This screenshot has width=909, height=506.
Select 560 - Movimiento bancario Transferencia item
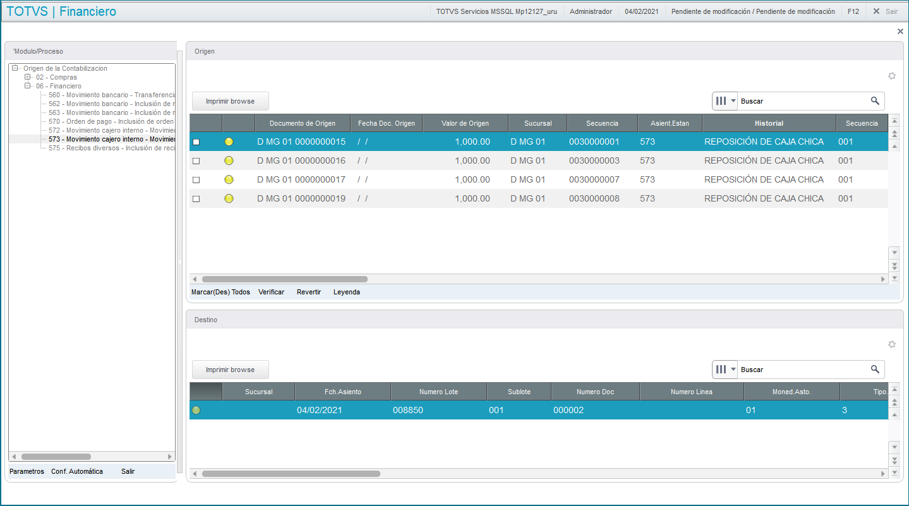(111, 95)
